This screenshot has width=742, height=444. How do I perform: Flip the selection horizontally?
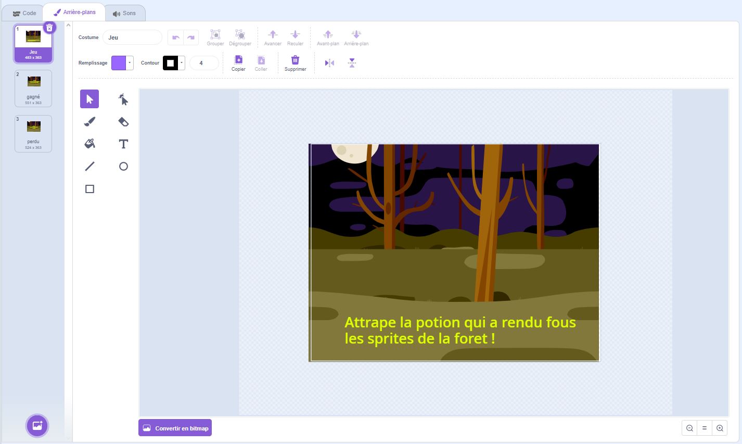coord(329,63)
